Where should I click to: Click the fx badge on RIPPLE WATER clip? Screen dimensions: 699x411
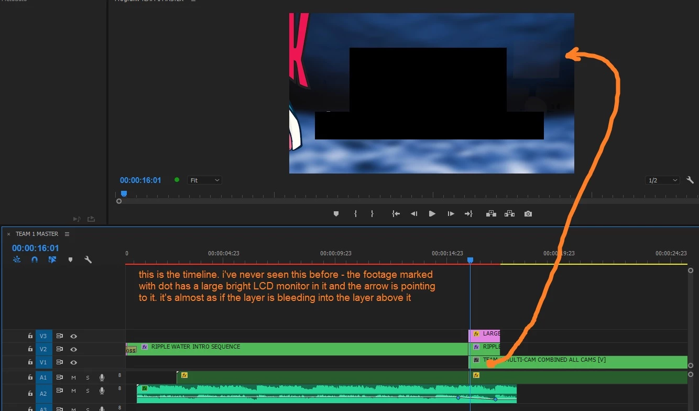point(145,347)
